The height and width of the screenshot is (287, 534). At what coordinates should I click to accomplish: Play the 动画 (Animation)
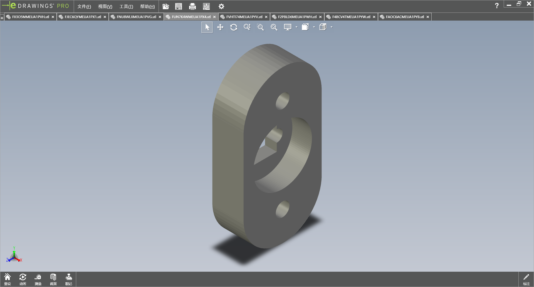23,279
